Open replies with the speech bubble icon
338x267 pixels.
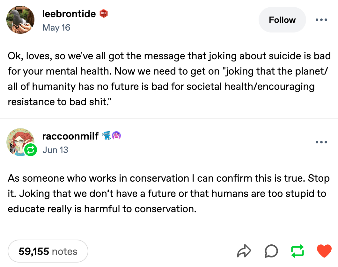271,251
